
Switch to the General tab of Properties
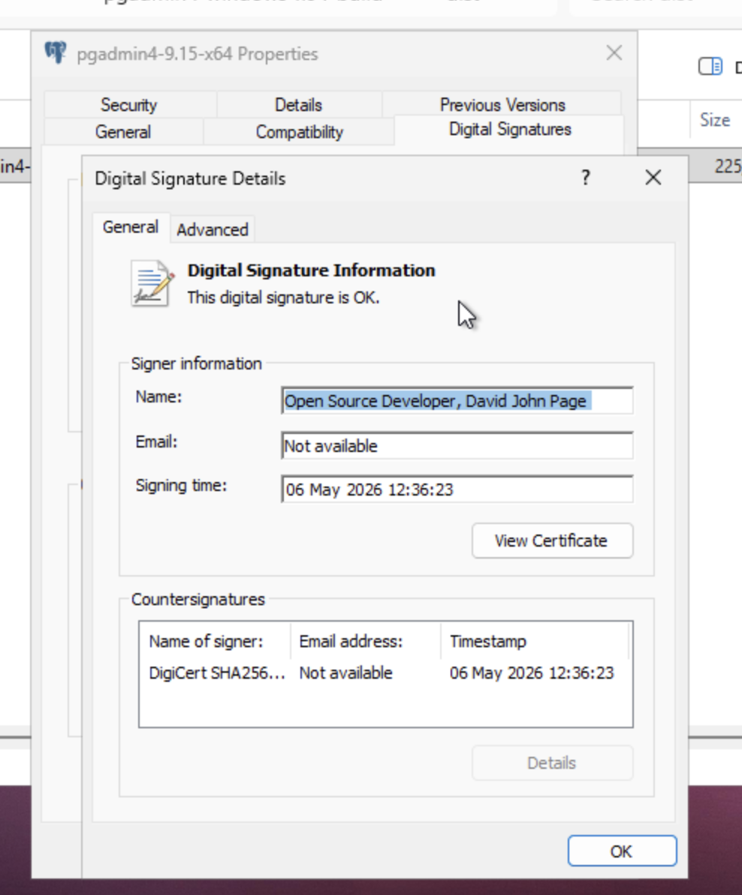click(x=123, y=132)
